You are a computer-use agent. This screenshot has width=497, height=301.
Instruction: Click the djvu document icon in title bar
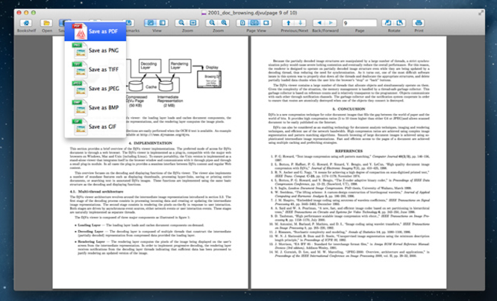click(204, 13)
